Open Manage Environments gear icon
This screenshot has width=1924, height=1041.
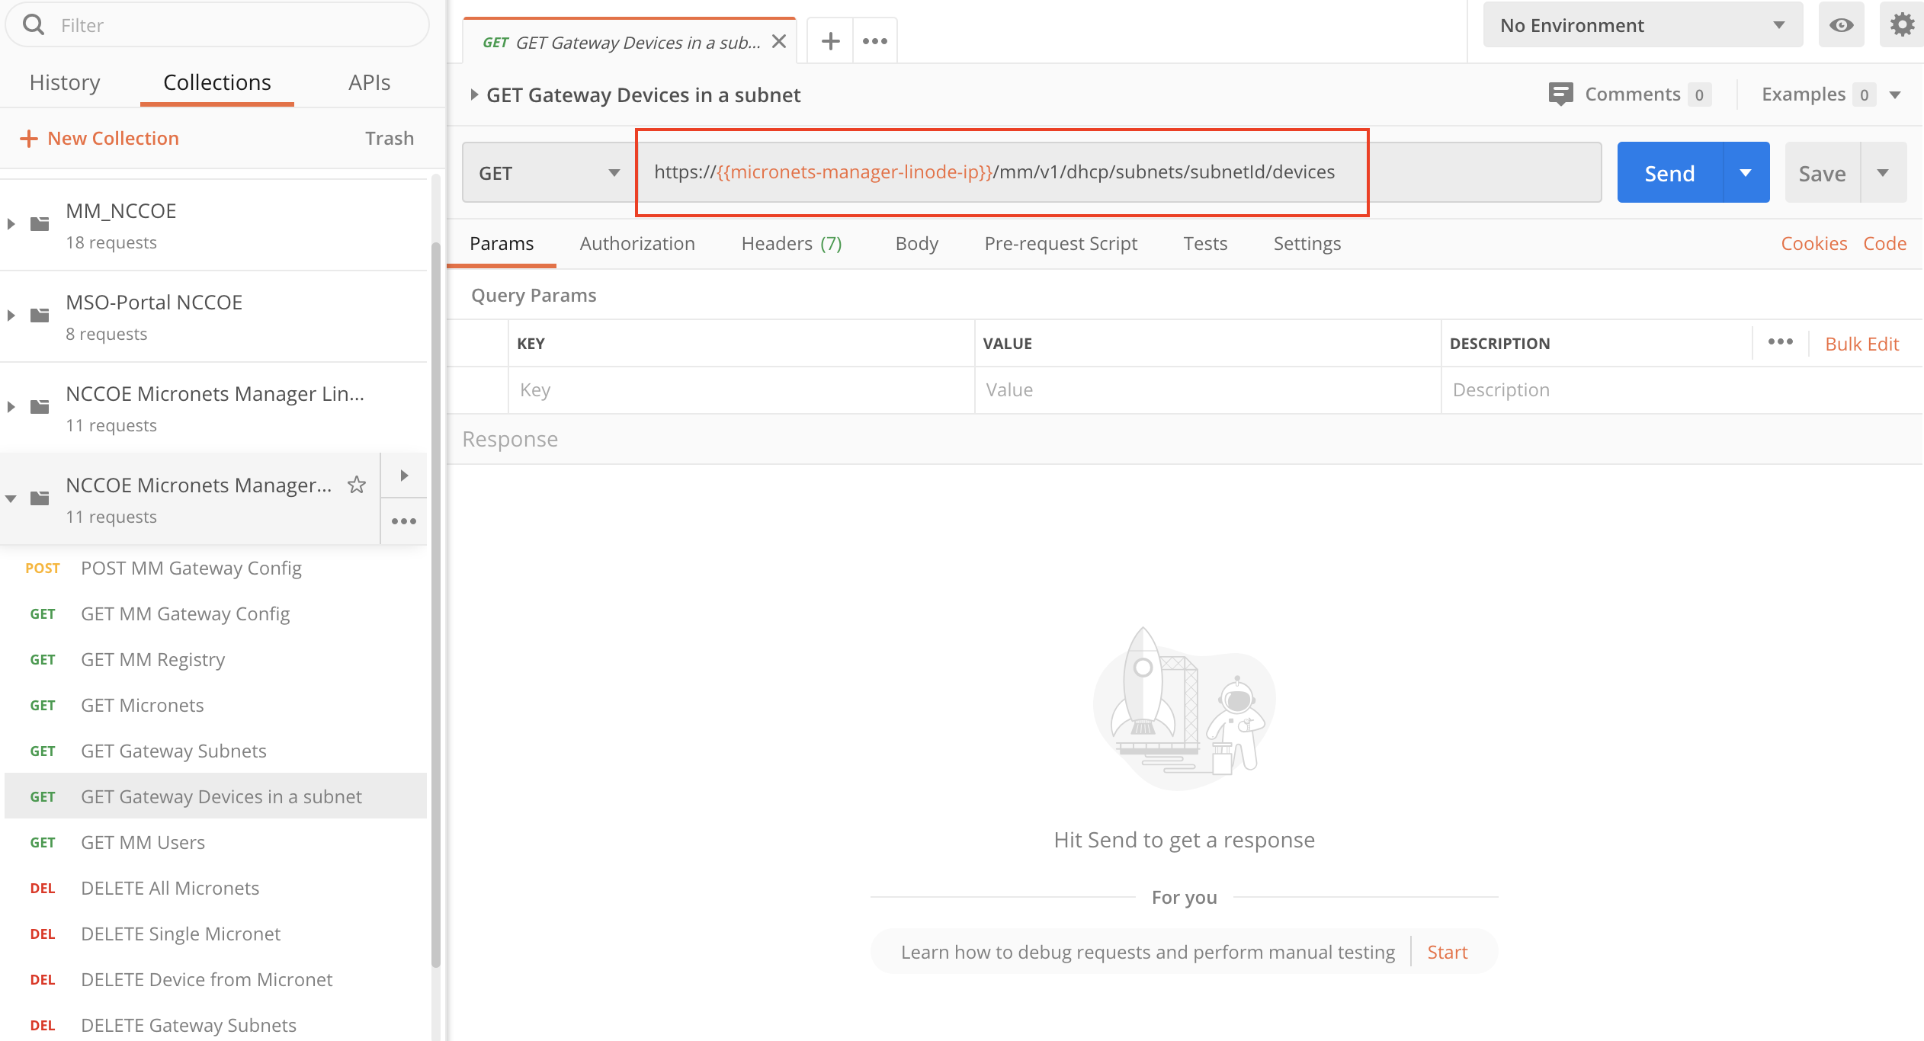[x=1902, y=25]
